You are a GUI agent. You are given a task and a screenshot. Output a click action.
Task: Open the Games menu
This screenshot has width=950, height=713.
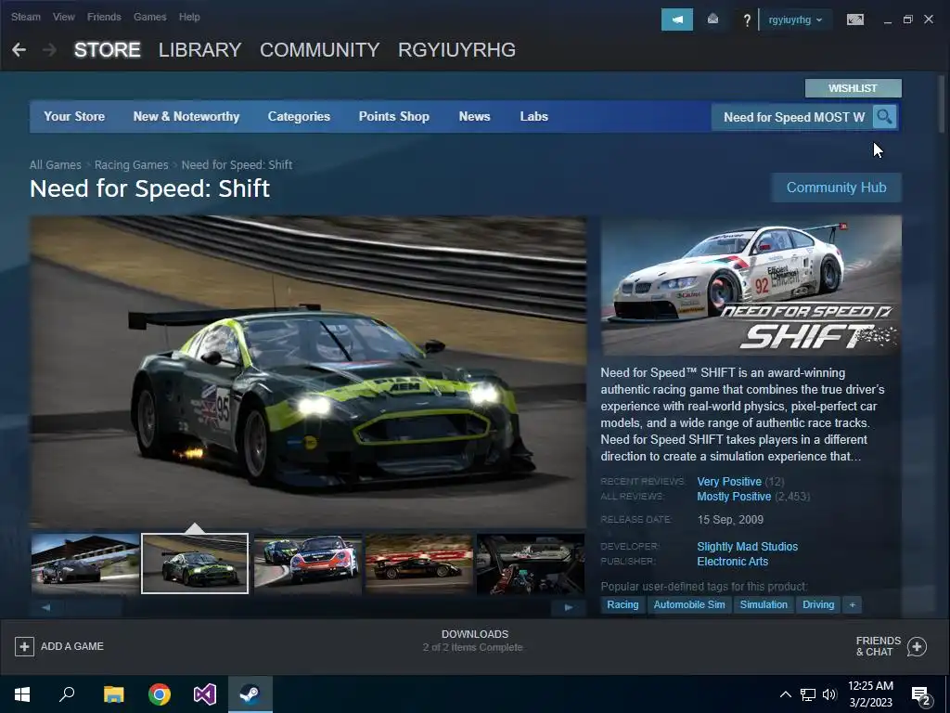click(x=149, y=17)
